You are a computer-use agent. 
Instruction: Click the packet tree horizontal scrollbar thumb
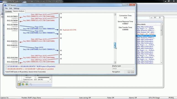pyautogui.click(x=24, y=81)
